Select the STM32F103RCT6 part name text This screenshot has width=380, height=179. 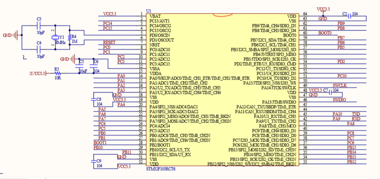(160, 169)
